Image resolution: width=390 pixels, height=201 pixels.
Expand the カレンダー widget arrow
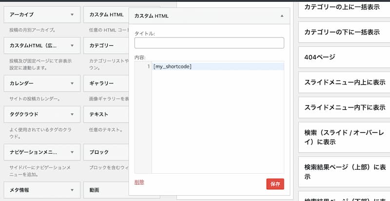[72, 83]
